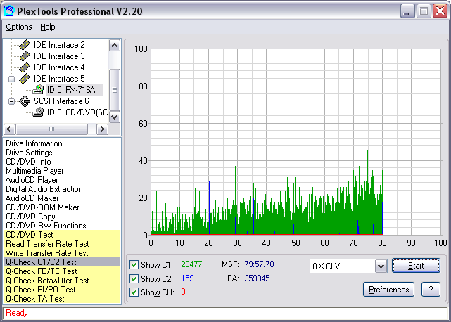Select CD/DVD Test

tap(62, 235)
